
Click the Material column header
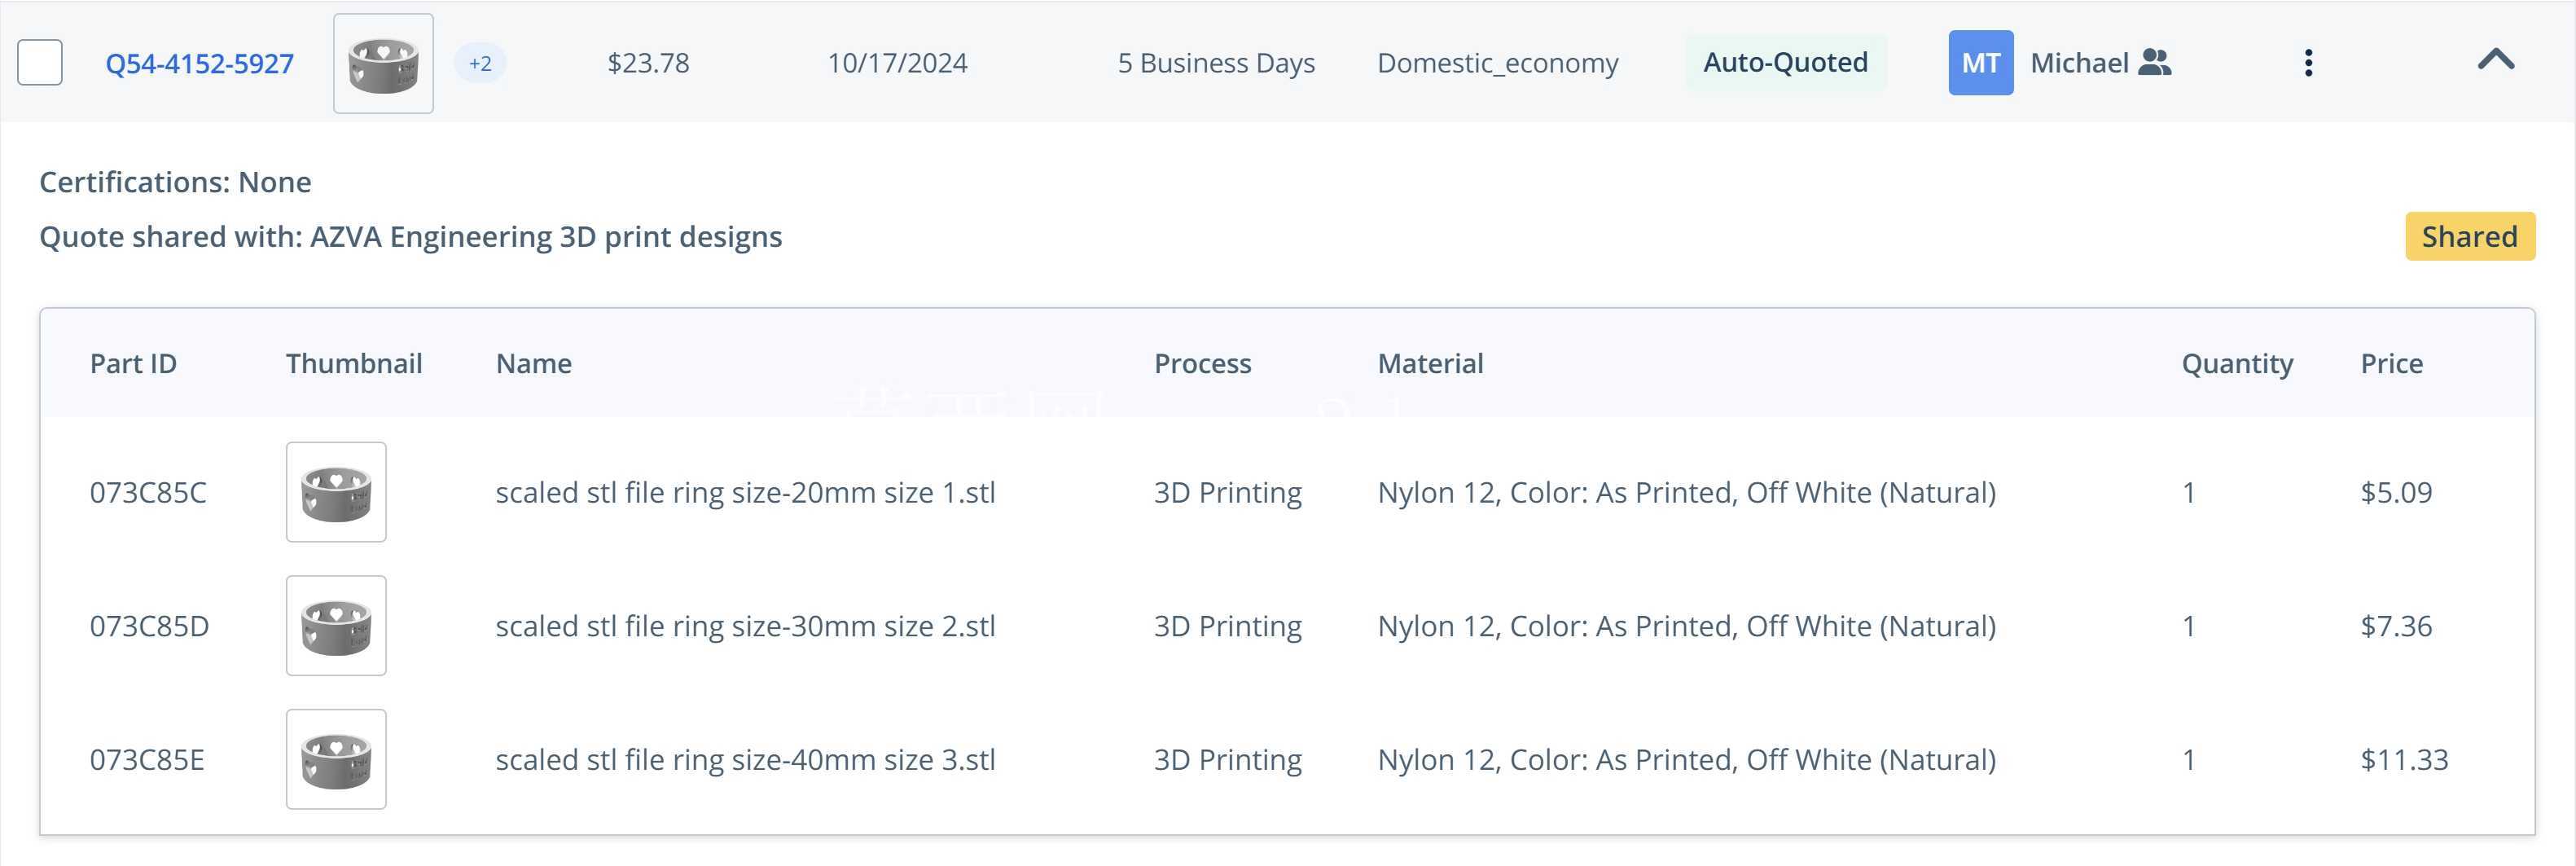1430,363
